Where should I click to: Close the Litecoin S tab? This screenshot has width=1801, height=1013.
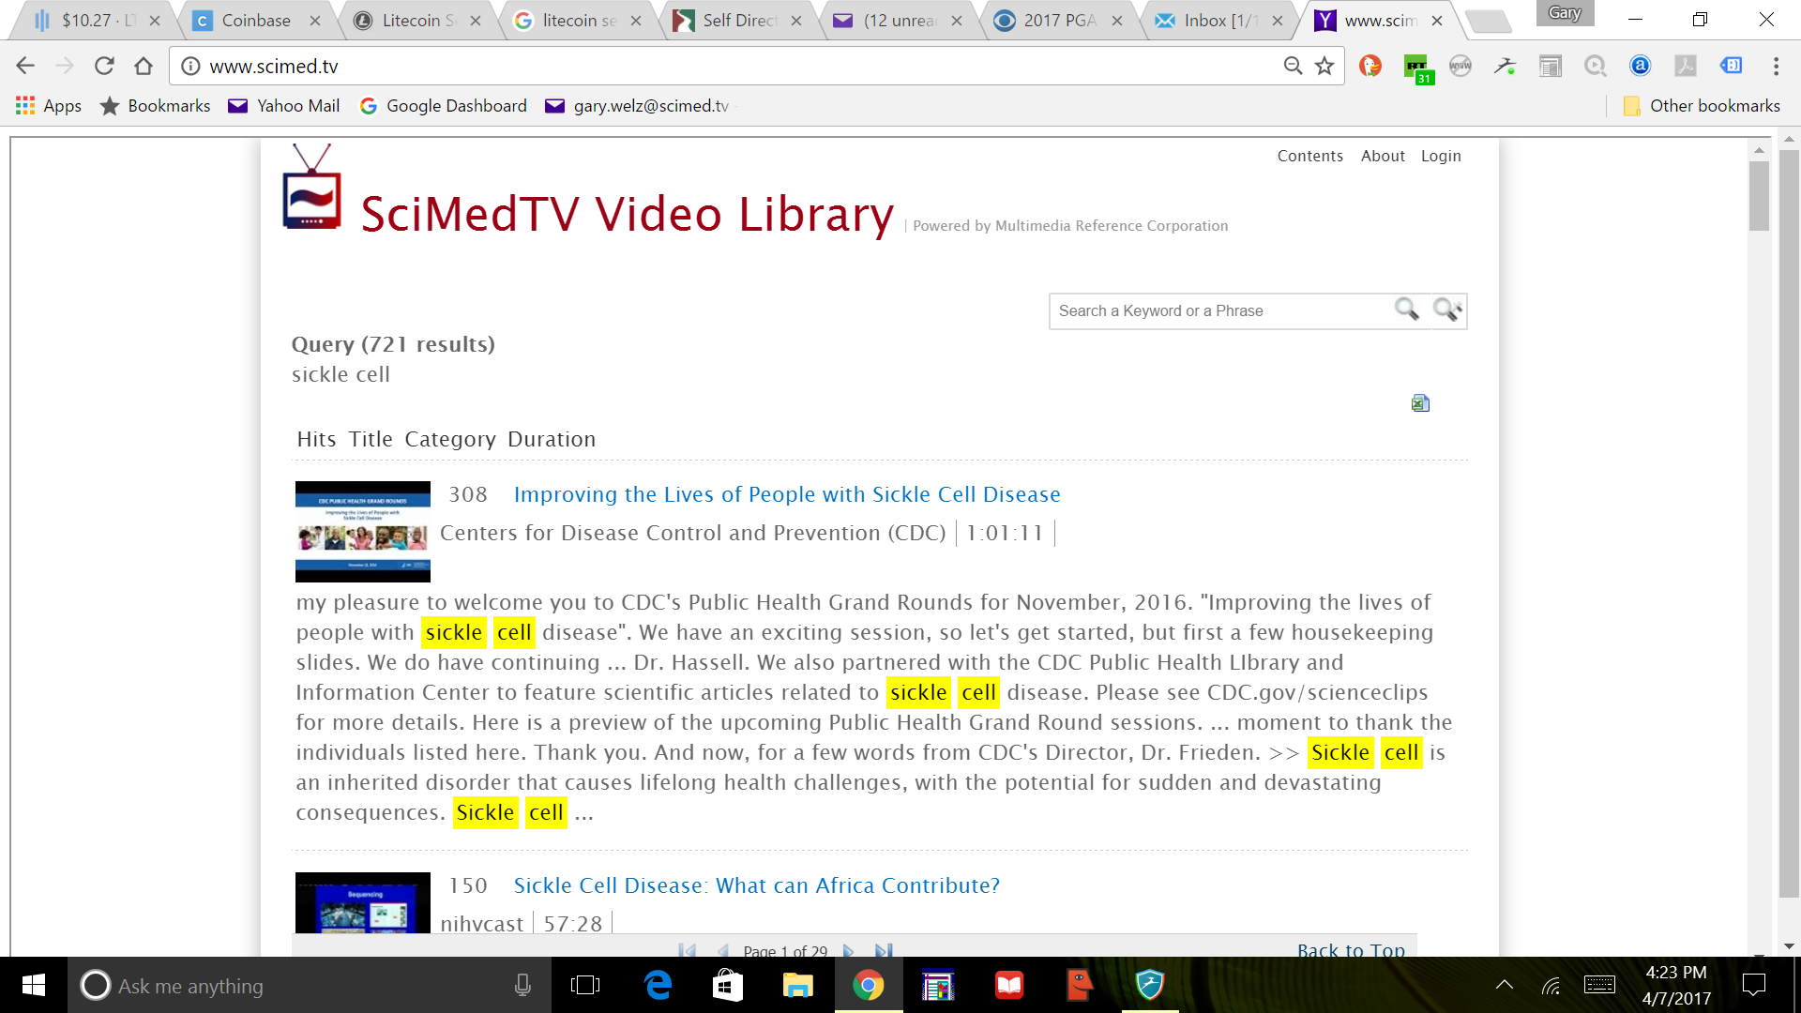476,21
